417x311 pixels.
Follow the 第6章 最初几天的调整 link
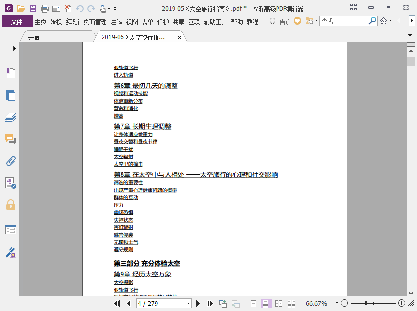pos(146,86)
